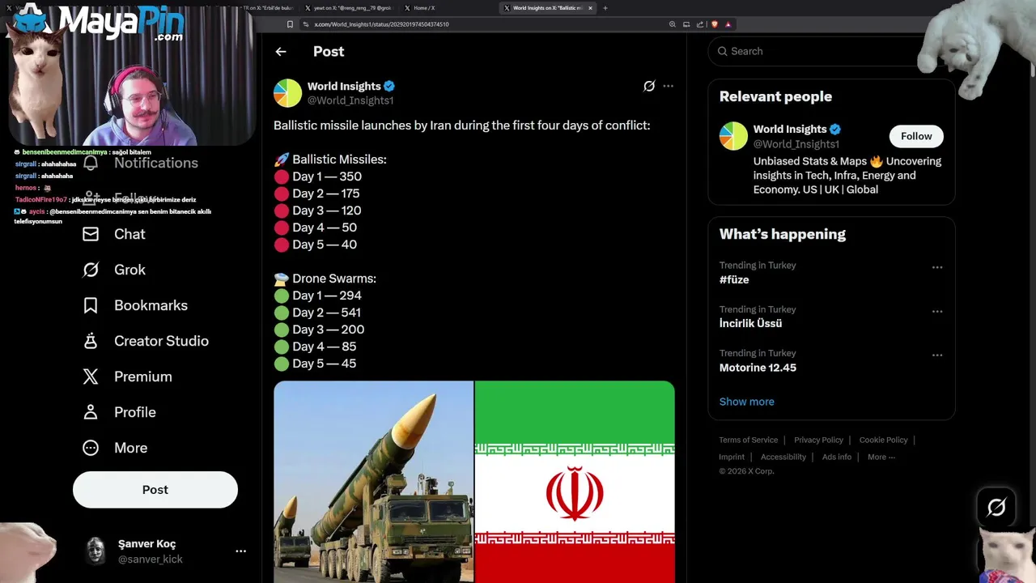The image size is (1036, 583).
Task: Click the Chat envelope icon in sidebar
Action: [91, 234]
